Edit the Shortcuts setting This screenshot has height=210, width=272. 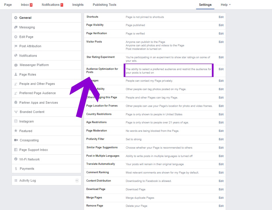(221, 17)
